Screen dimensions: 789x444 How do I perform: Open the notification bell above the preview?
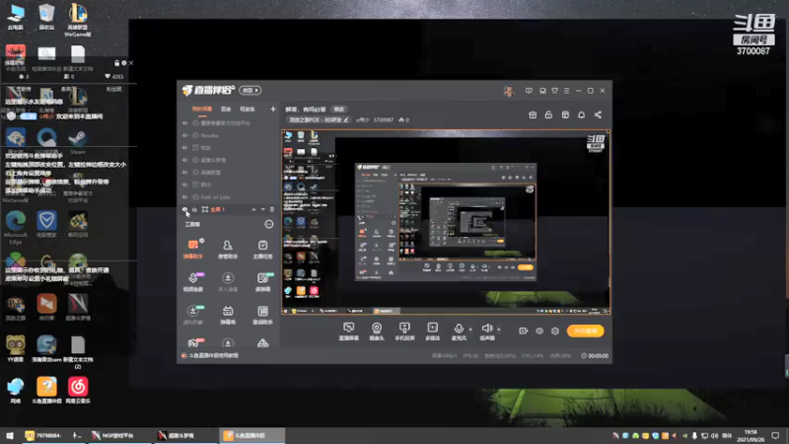coord(581,114)
